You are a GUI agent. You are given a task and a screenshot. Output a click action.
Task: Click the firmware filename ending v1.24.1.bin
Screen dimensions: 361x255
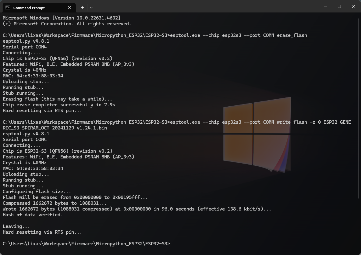[x=55, y=128]
